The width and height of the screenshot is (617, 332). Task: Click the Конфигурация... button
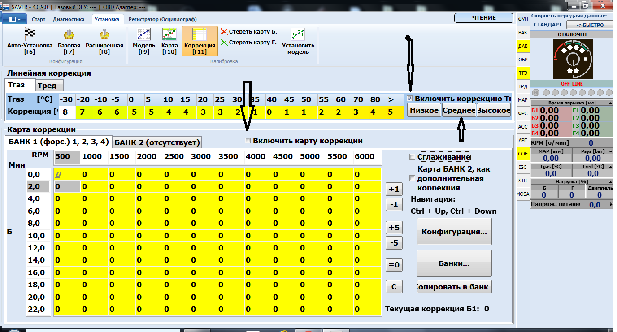[x=454, y=232]
